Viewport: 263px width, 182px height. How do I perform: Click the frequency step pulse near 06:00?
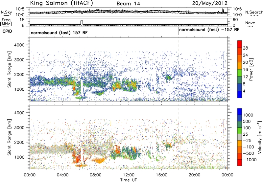click(x=82, y=22)
